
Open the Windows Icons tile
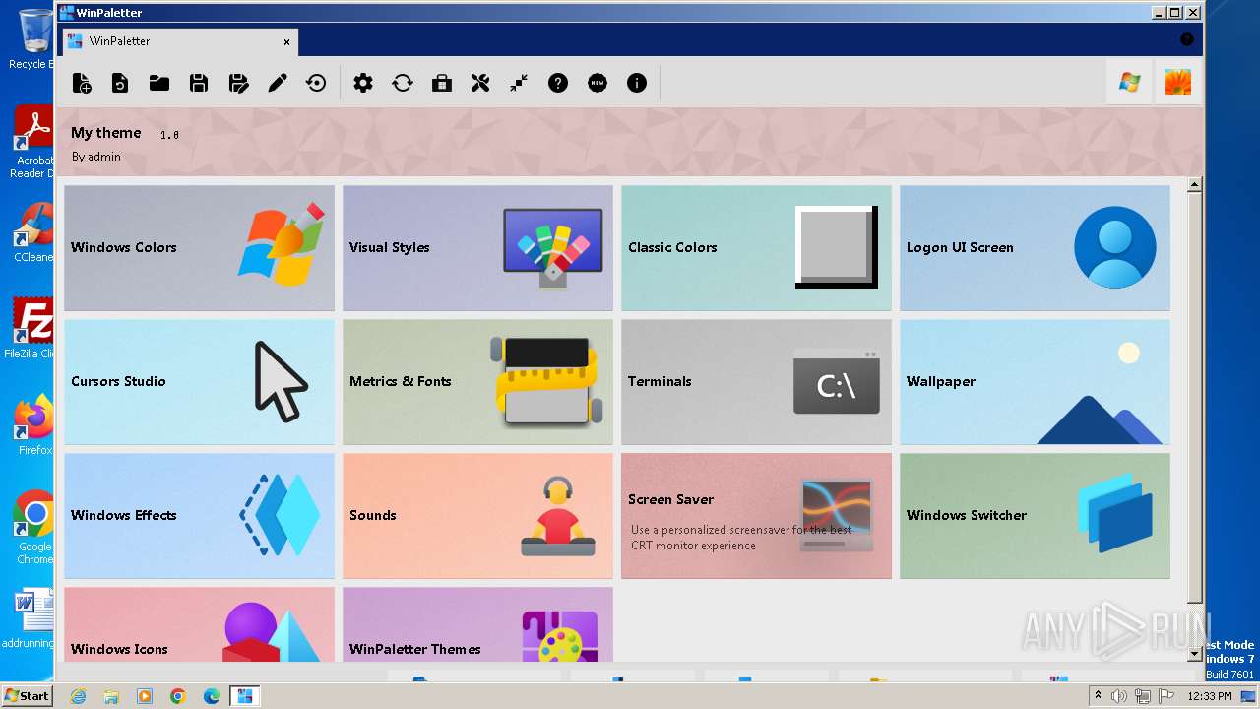pos(200,624)
